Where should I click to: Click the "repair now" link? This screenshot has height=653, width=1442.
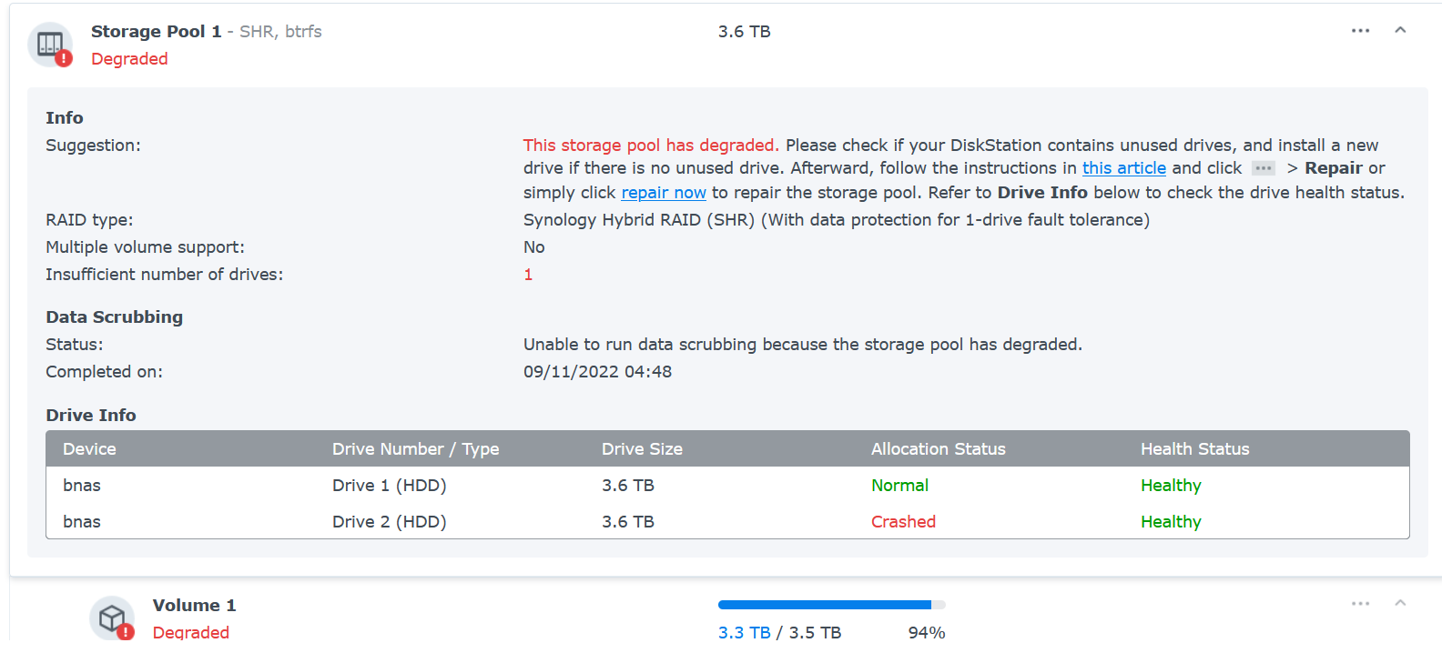tap(663, 193)
